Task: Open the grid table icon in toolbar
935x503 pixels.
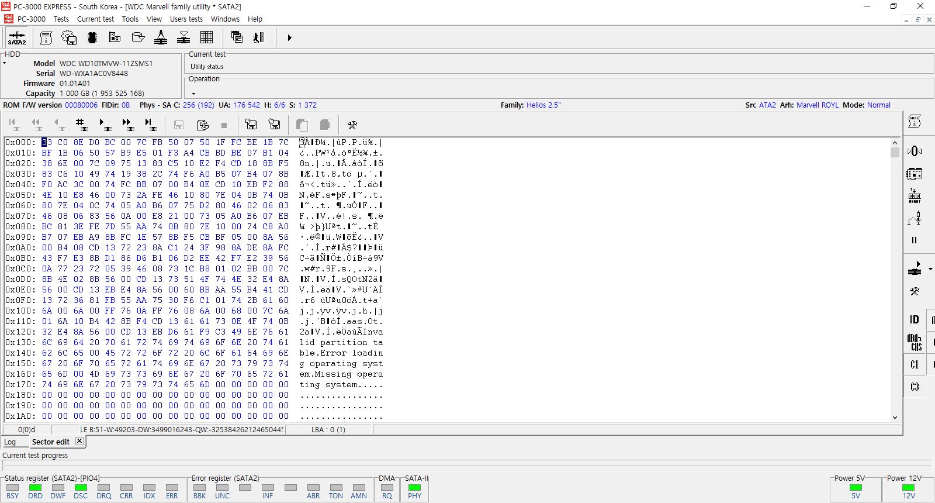Action: 206,38
